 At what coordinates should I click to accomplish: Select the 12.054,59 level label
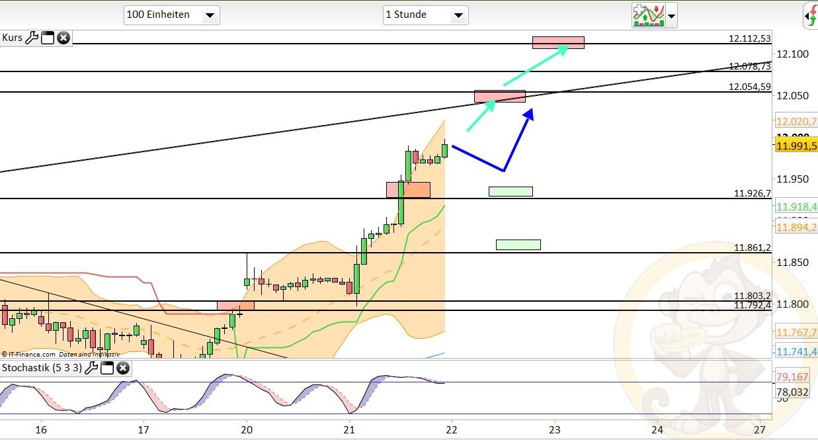click(x=750, y=87)
